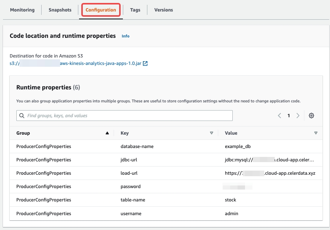
Task: Switch to the Tags tab
Action: (135, 10)
